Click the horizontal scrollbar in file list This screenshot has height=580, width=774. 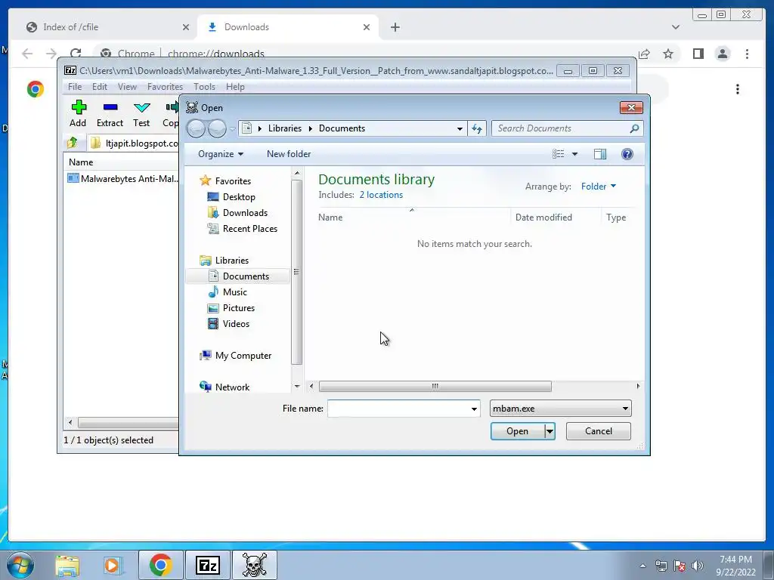tap(435, 386)
